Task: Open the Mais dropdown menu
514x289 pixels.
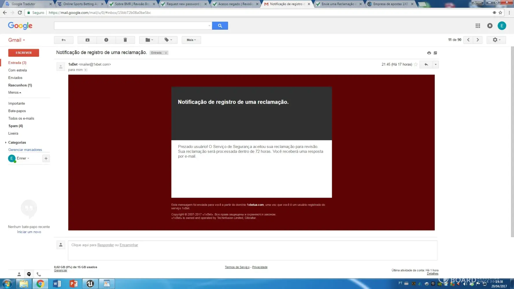Action: [191, 40]
